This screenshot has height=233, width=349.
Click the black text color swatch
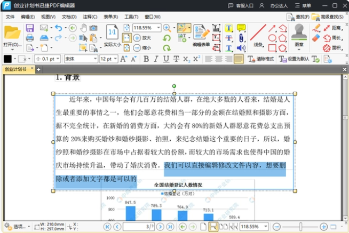[7, 59]
